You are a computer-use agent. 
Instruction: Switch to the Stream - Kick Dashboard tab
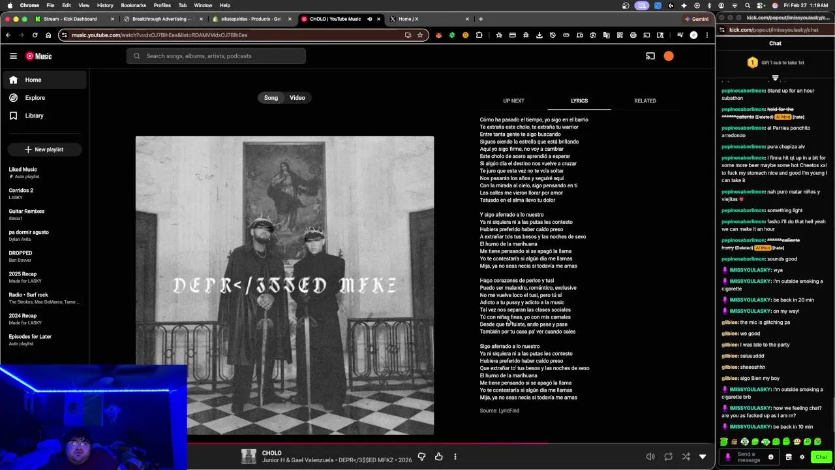coord(75,19)
